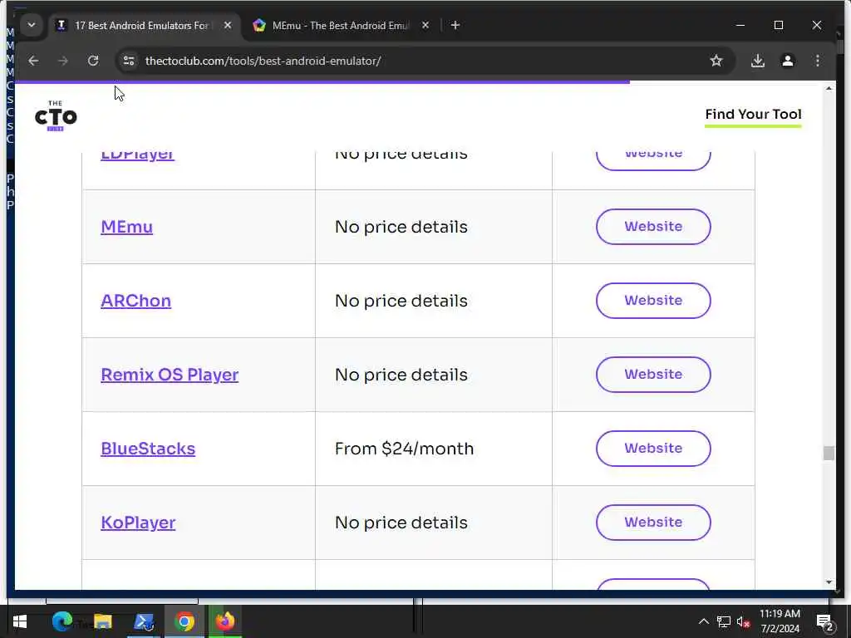Close the 17 Best Android Emulators tab

(x=228, y=25)
